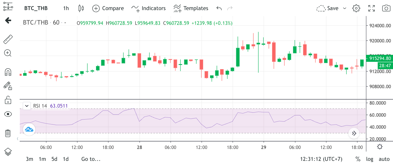
Task: Take a chart snapshot with camera
Action: point(386,8)
